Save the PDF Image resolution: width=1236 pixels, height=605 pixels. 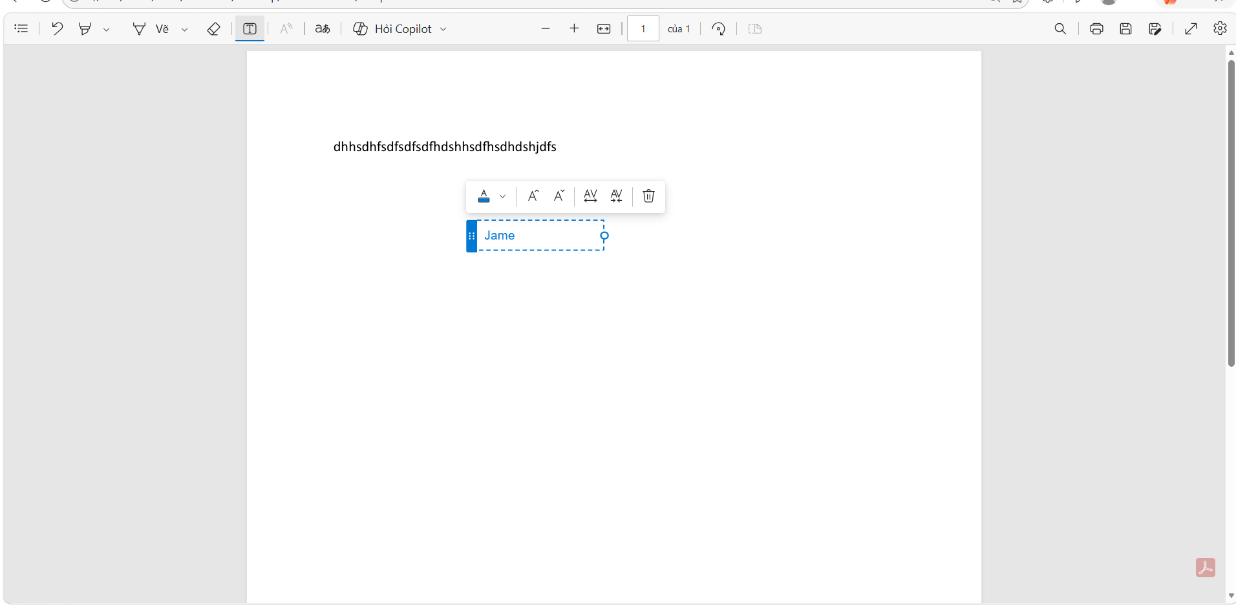click(x=1125, y=28)
